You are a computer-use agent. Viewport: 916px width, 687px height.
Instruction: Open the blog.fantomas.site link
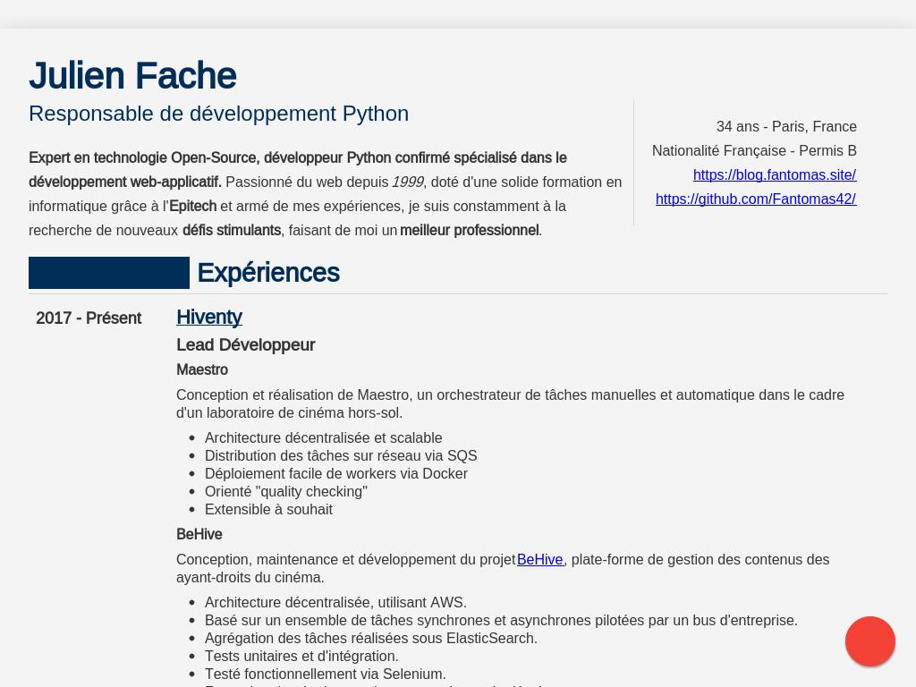[x=775, y=174]
